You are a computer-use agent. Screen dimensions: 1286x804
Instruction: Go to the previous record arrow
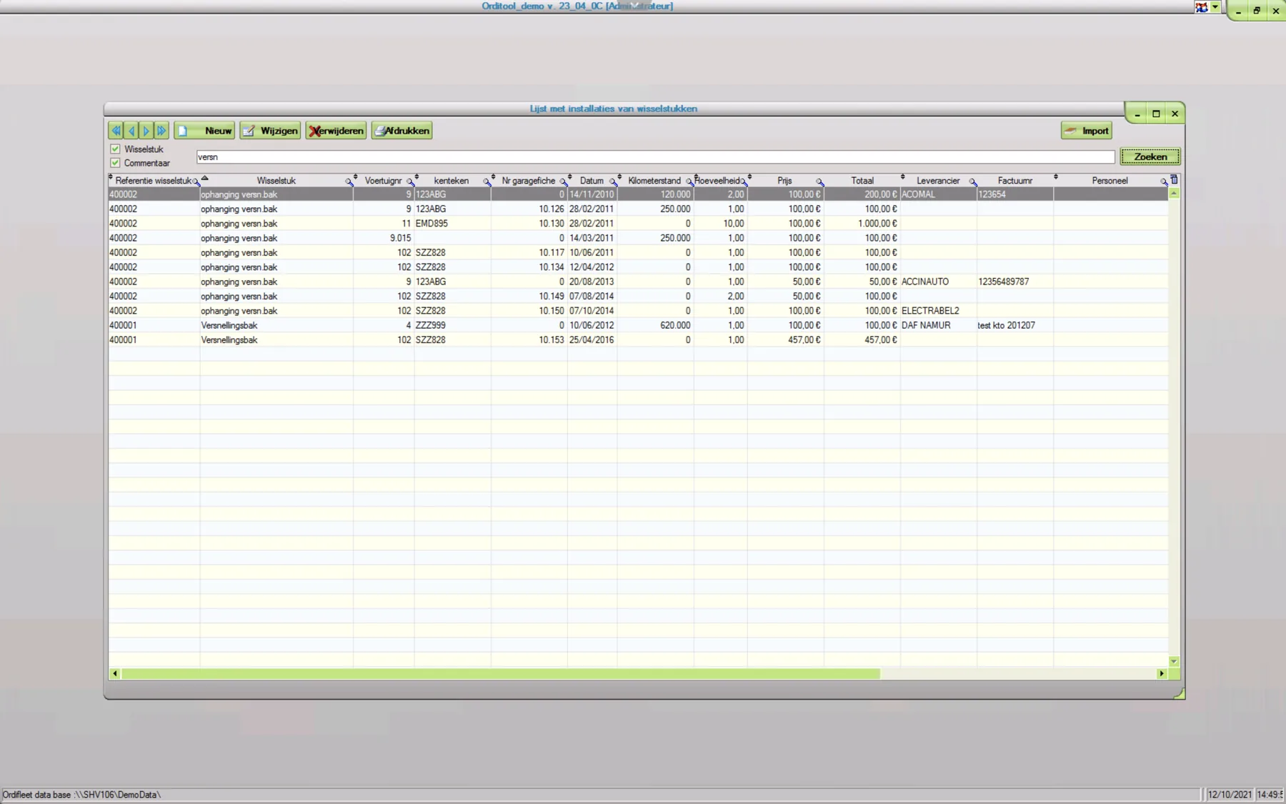(x=131, y=131)
